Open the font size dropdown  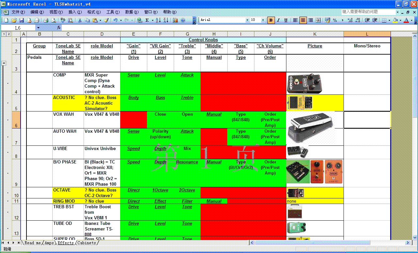(263, 20)
